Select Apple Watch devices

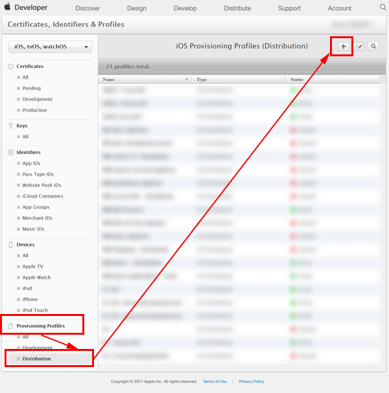36,278
